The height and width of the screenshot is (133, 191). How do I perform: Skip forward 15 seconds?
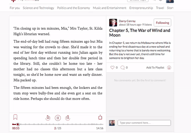point(68,118)
